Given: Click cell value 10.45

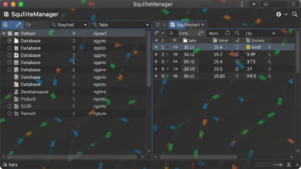Looking at the screenshot, I should [x=219, y=76].
